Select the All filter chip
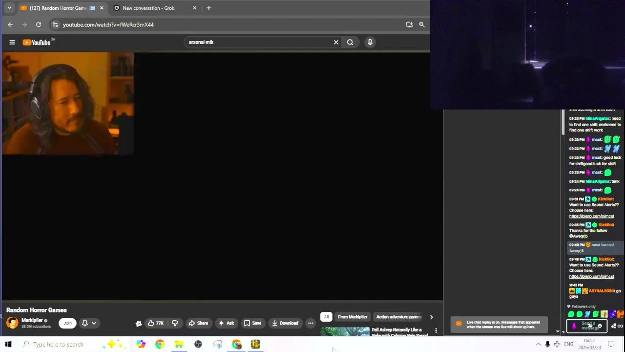The width and height of the screenshot is (625, 352). 326,317
